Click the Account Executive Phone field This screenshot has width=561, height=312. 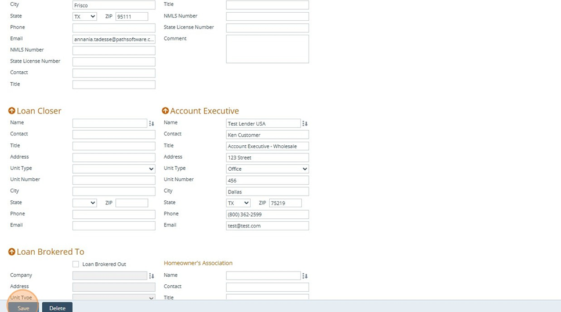click(267, 214)
